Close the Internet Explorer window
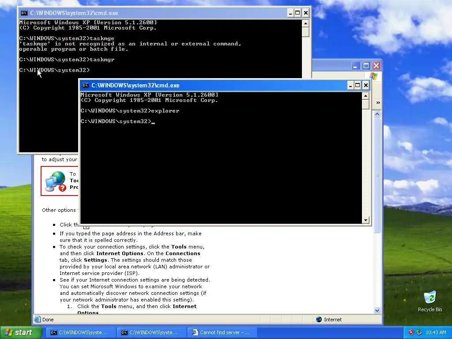452x339 pixels. (376, 66)
